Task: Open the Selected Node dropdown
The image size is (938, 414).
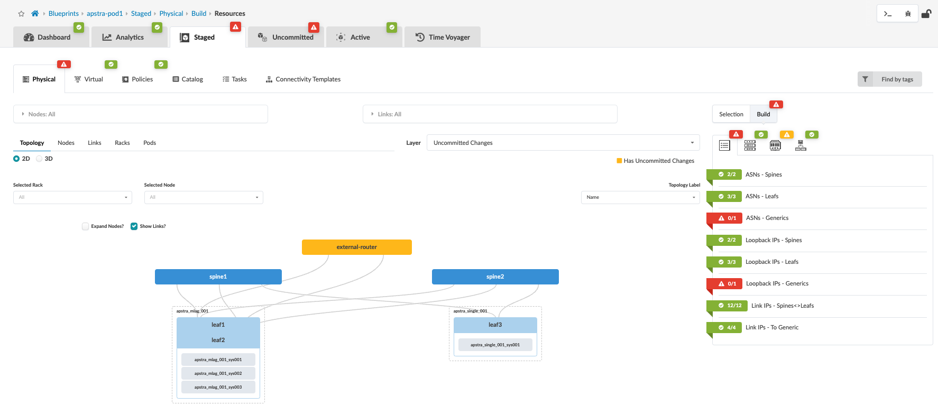Action: 204,197
